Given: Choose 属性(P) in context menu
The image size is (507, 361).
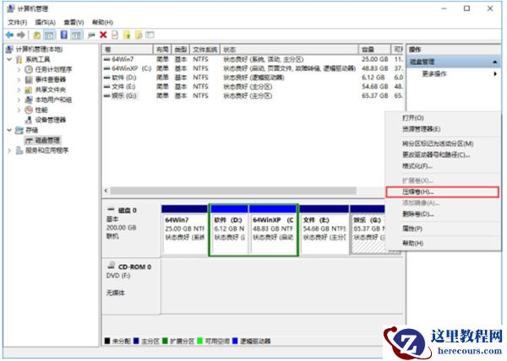Looking at the screenshot, I should [x=442, y=229].
